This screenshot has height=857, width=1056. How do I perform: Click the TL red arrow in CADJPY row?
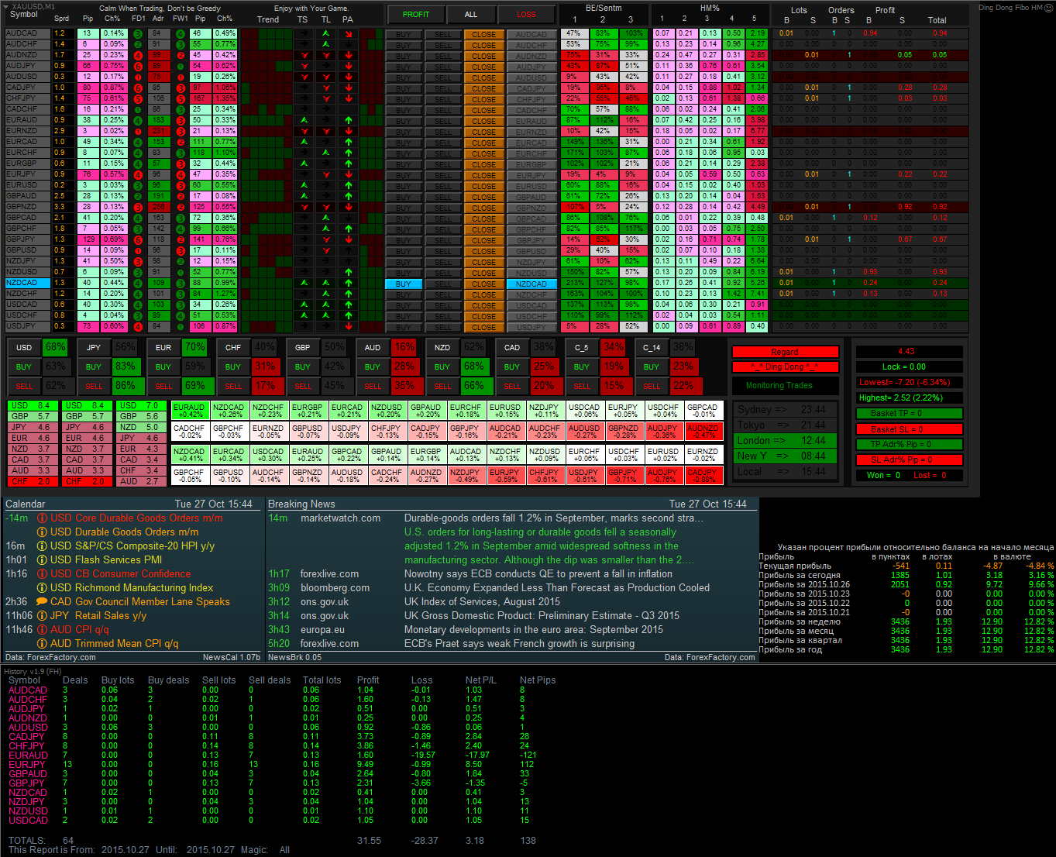tap(326, 88)
